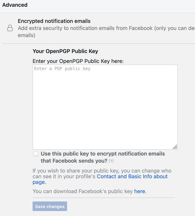The height and width of the screenshot is (216, 195).
Task: Select the Advanced section header
Action: coord(15,5)
